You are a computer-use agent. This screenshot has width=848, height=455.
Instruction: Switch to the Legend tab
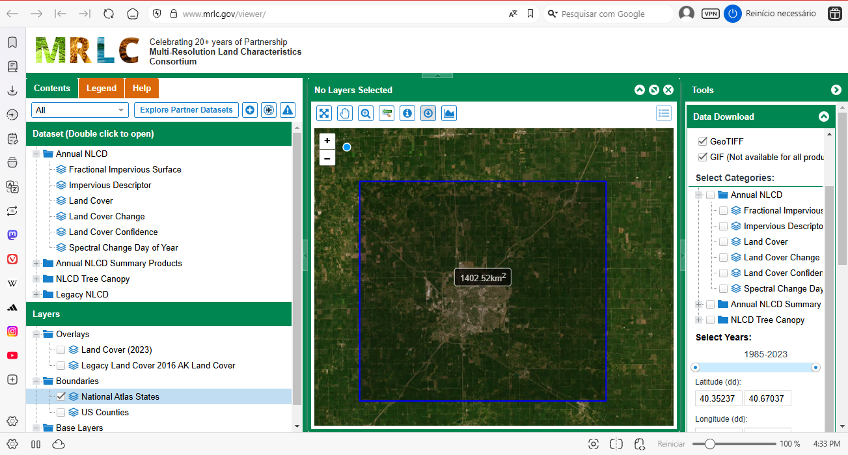(x=102, y=89)
